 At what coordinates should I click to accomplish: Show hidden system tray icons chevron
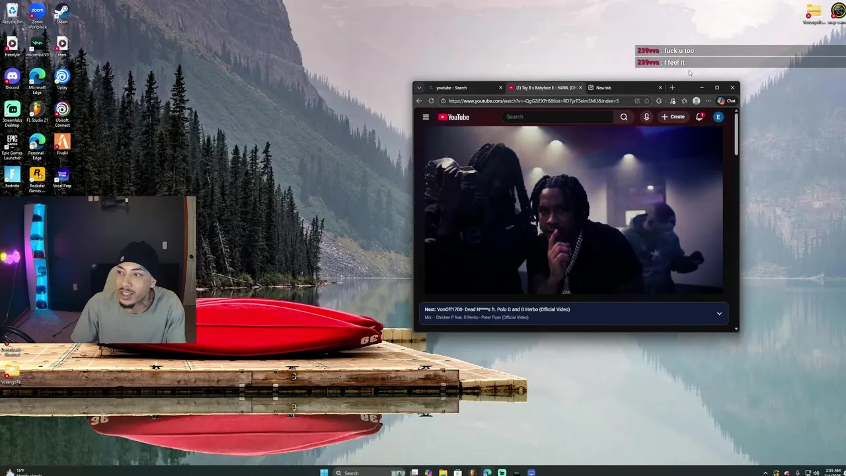coord(765,473)
